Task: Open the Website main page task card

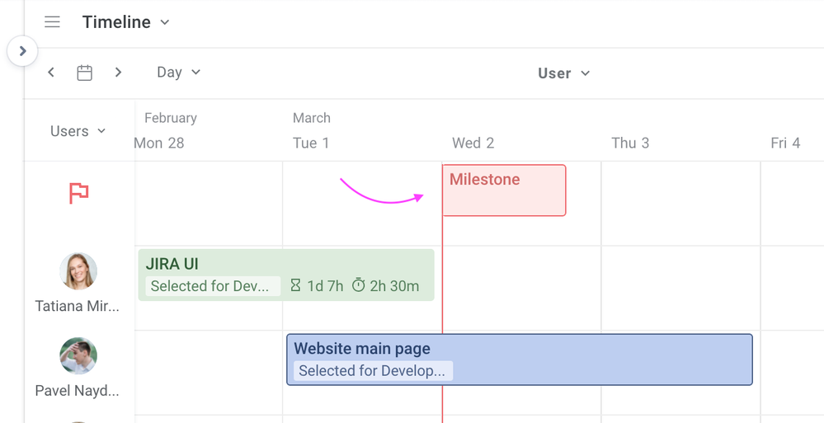Action: tap(519, 360)
